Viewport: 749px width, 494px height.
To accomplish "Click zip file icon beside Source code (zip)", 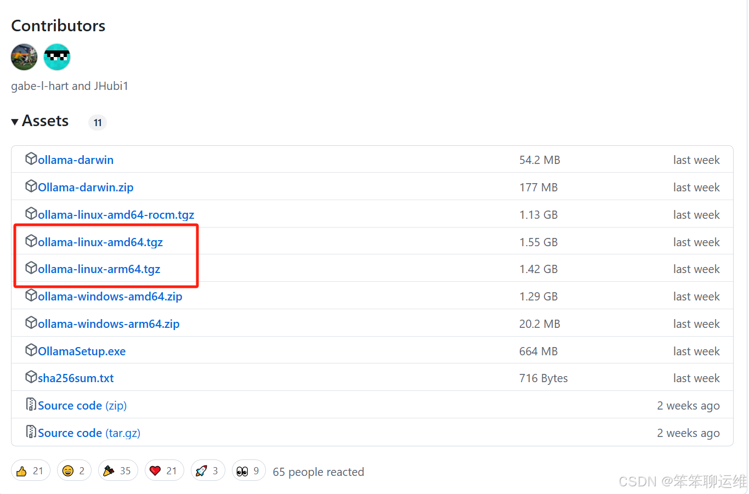I will click(x=31, y=405).
